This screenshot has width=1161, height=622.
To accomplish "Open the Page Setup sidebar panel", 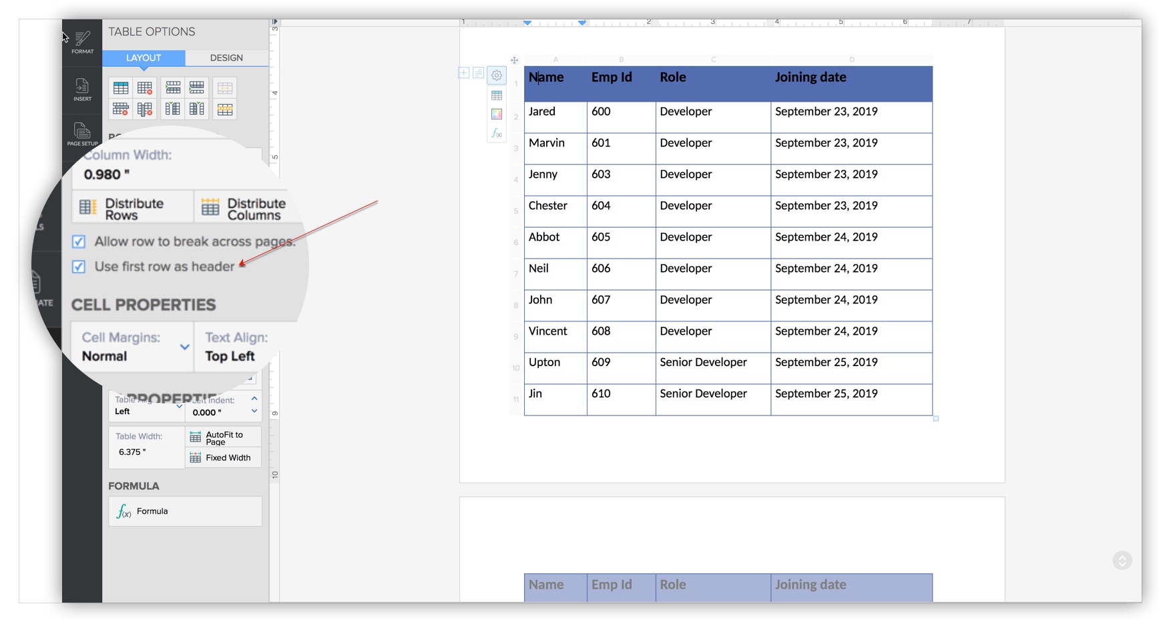I will point(82,134).
